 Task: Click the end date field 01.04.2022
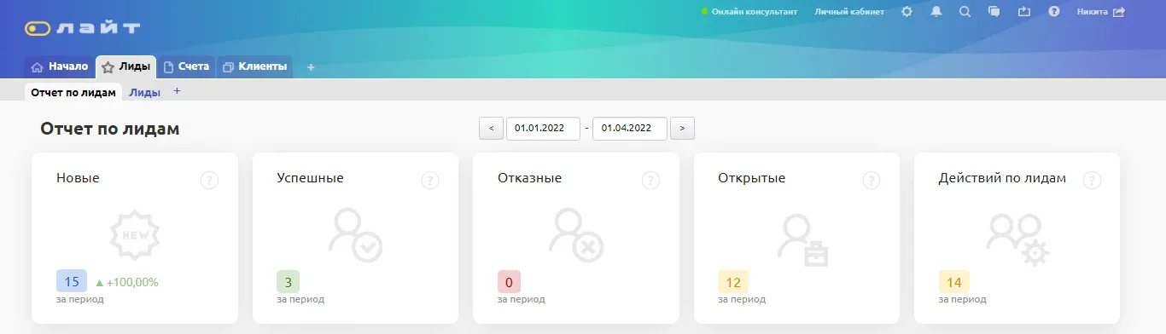[630, 129]
